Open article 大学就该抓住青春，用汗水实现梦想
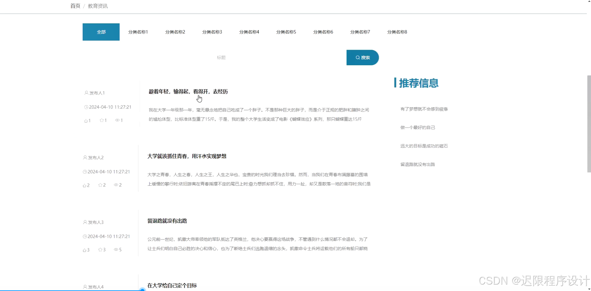The height and width of the screenshot is (291, 591). (x=187, y=156)
